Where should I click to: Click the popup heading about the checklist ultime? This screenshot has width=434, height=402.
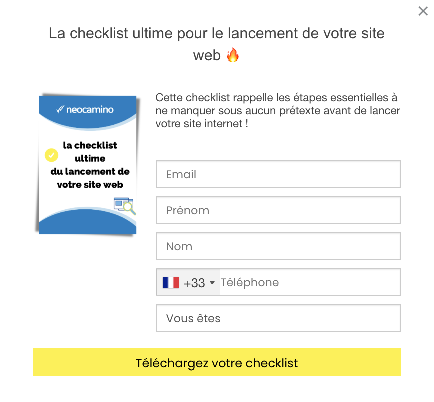tap(217, 44)
